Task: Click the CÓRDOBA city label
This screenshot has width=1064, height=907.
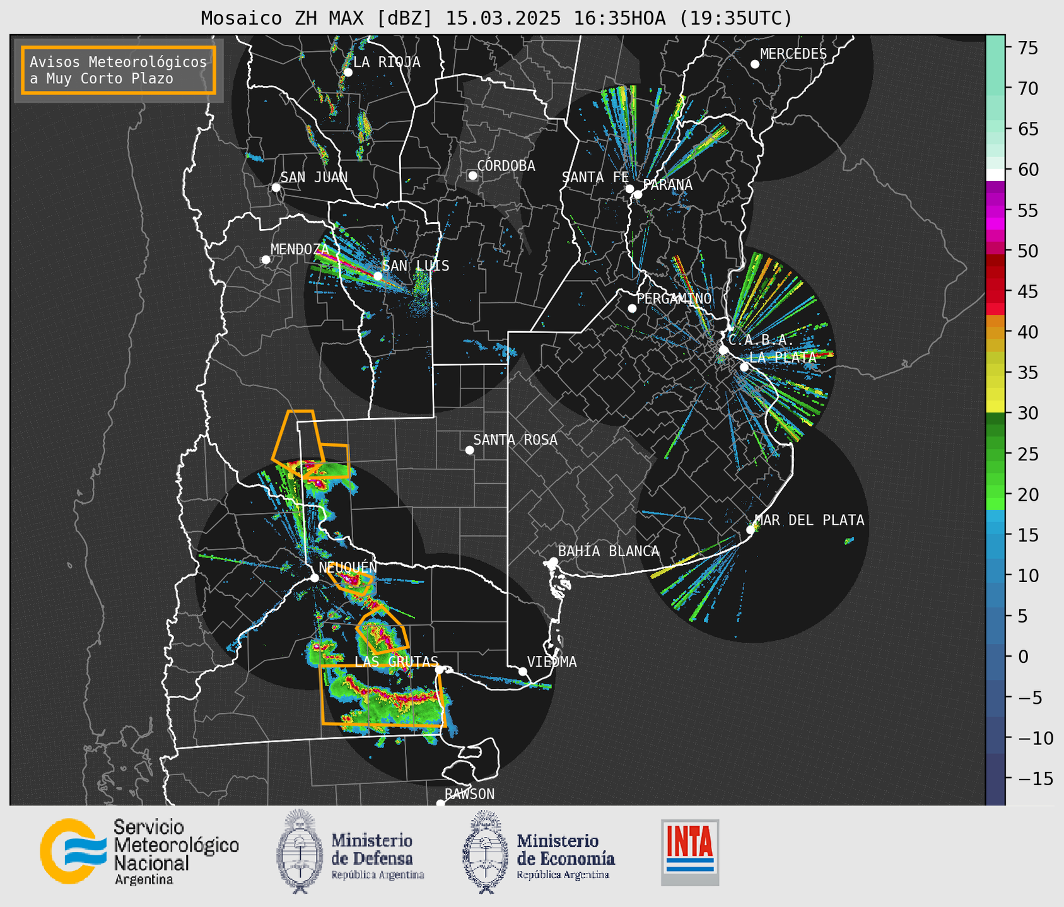Action: point(506,166)
